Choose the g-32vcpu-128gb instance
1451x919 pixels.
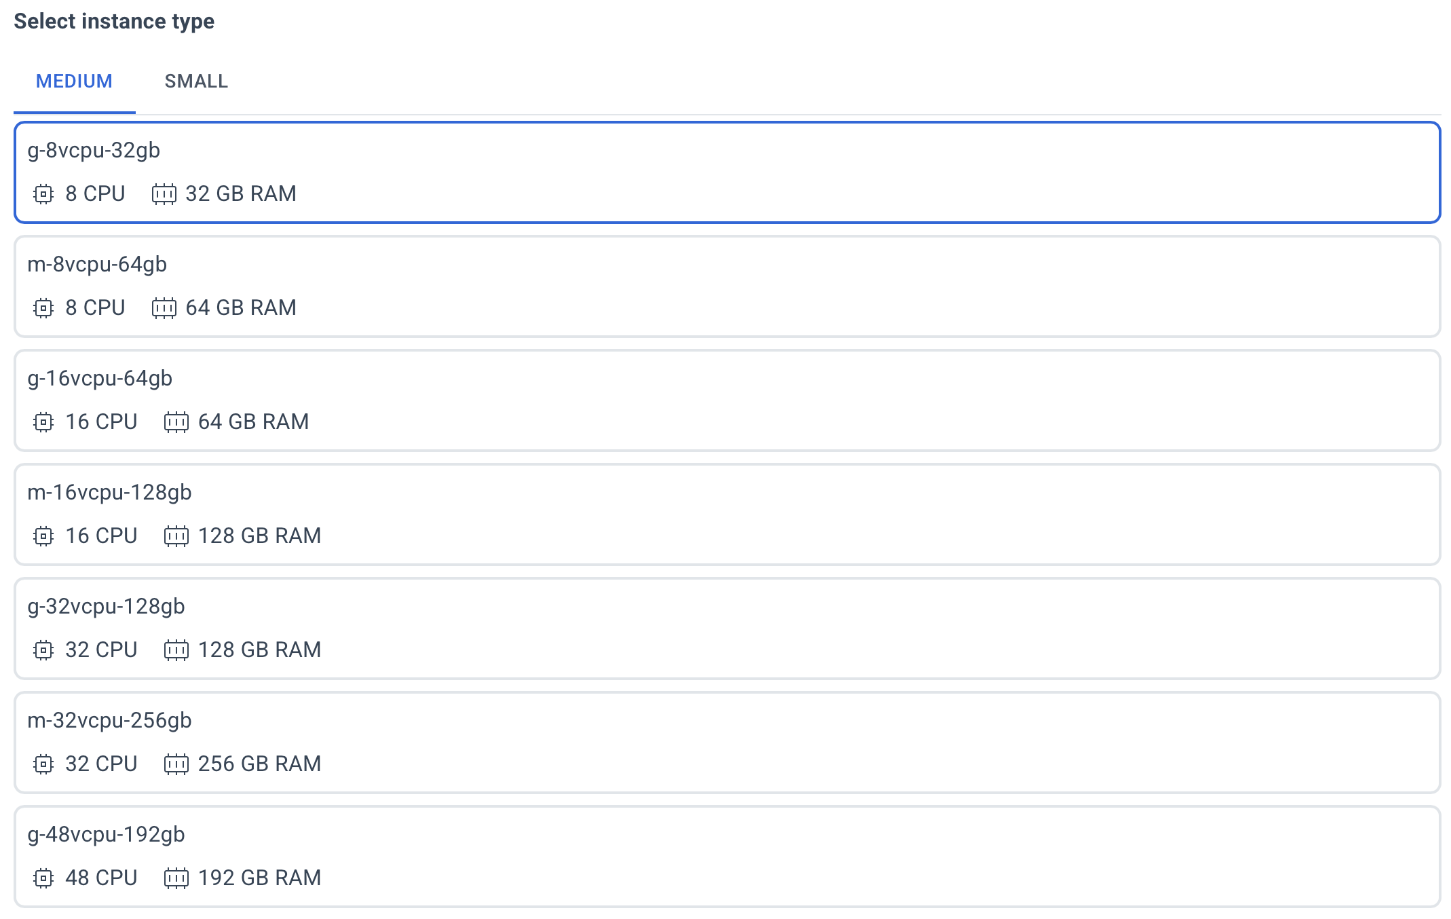726,629
